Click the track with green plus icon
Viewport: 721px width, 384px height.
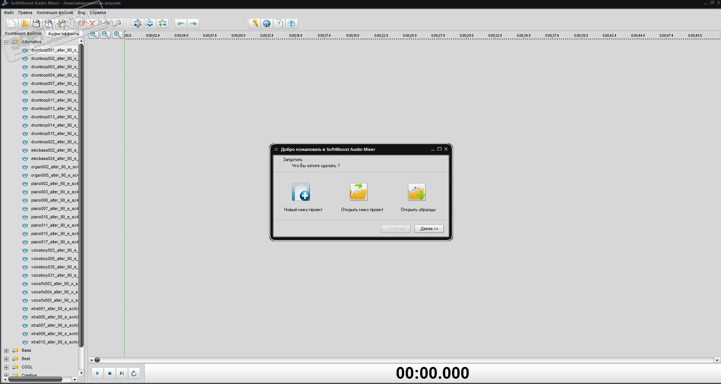point(117,24)
